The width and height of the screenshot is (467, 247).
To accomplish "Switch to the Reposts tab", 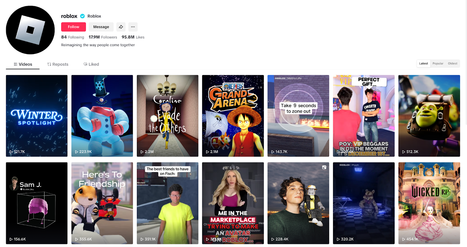I will 58,64.
